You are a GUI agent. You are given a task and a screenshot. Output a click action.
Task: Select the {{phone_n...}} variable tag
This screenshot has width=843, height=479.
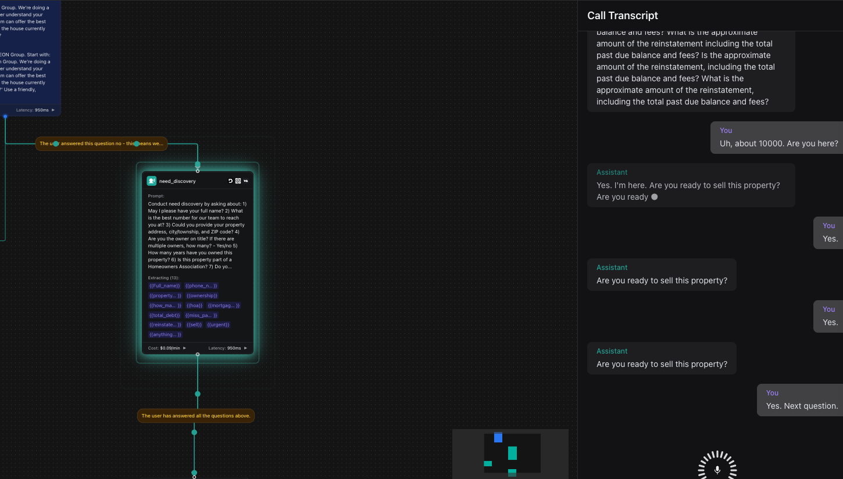tap(201, 286)
